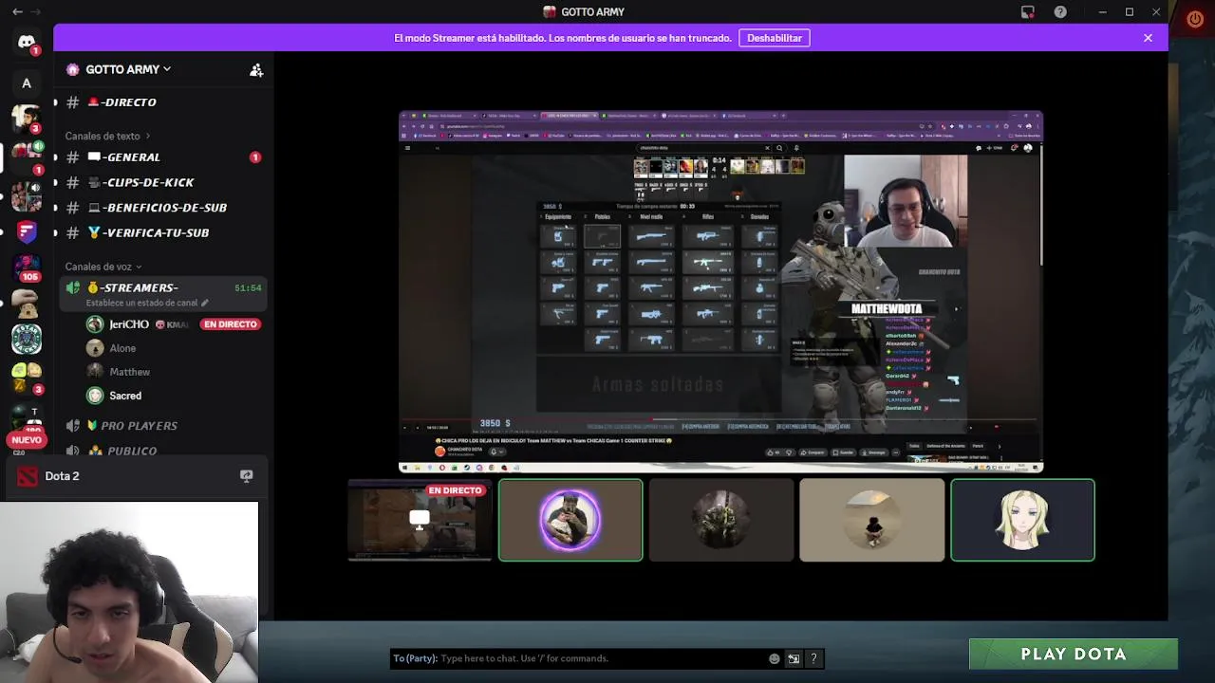Open the emoji picker in Dota chat
The image size is (1215, 683).
coord(775,658)
